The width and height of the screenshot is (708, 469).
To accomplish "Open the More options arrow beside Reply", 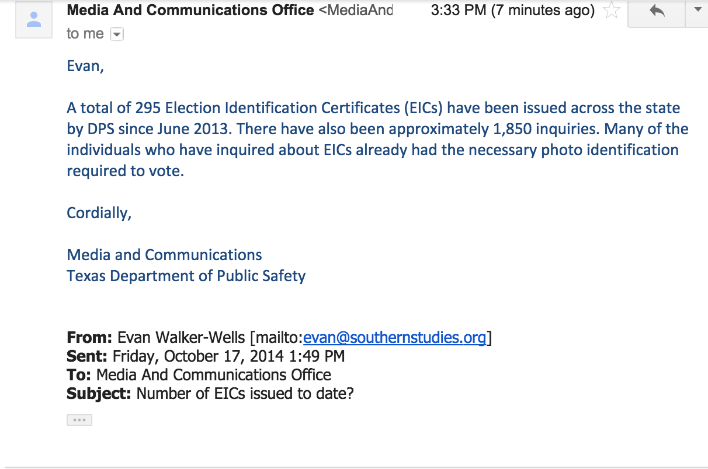I will coord(697,10).
